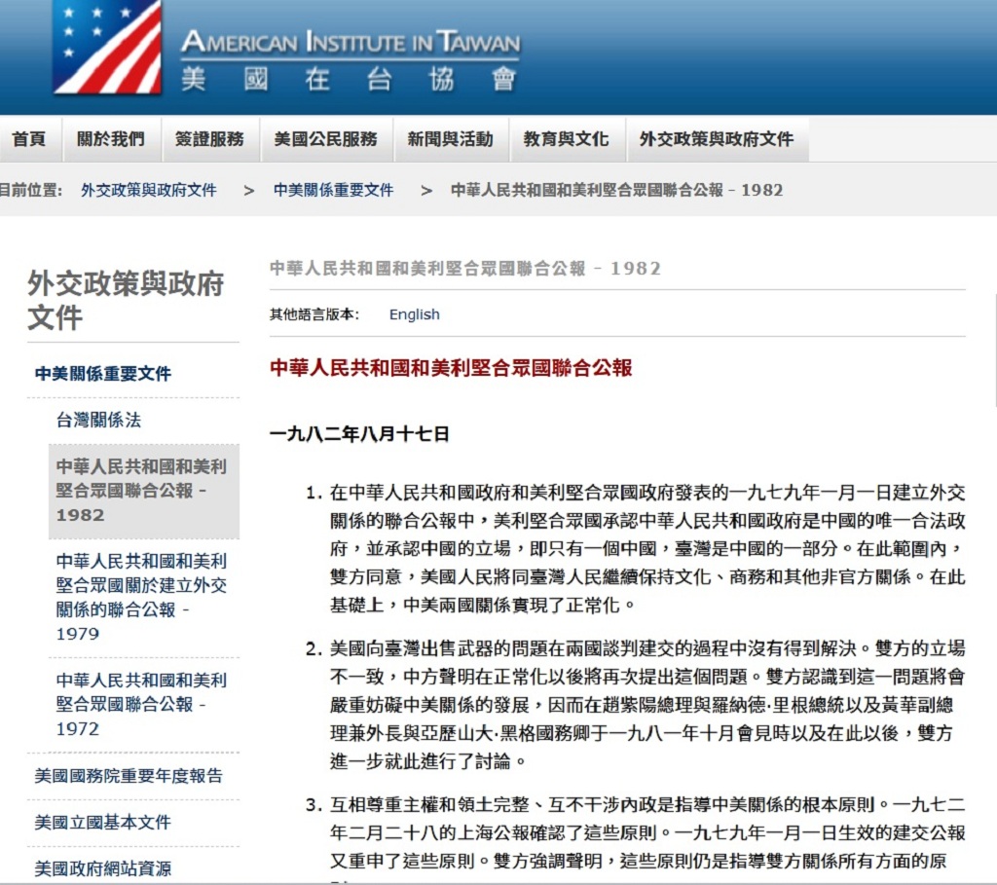This screenshot has width=997, height=885.
Task: Select the 簽證服務 navigation item
Action: (209, 139)
